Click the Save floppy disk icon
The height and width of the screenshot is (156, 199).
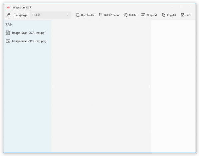point(182,15)
